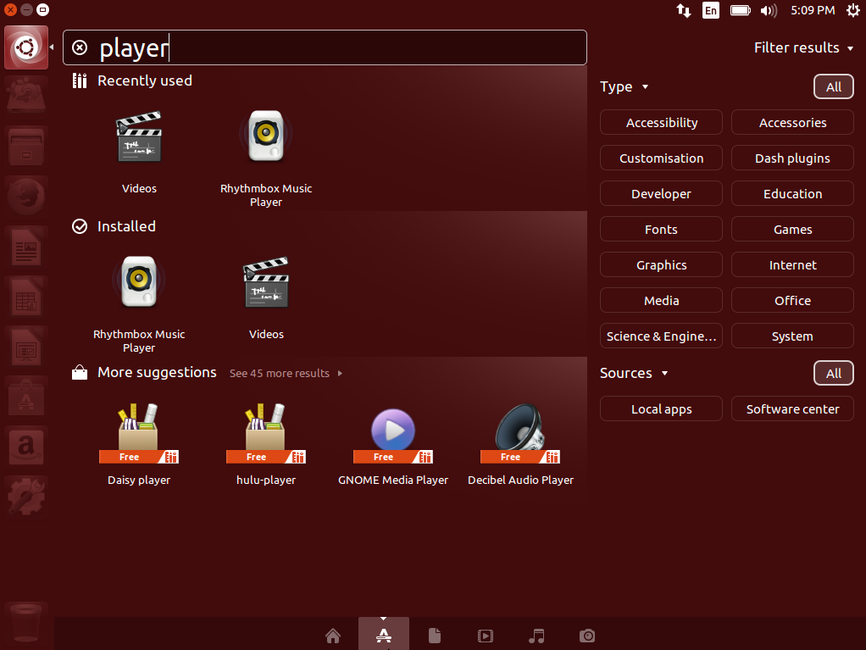Toggle the Media type filter
The image size is (866, 650).
coord(661,301)
